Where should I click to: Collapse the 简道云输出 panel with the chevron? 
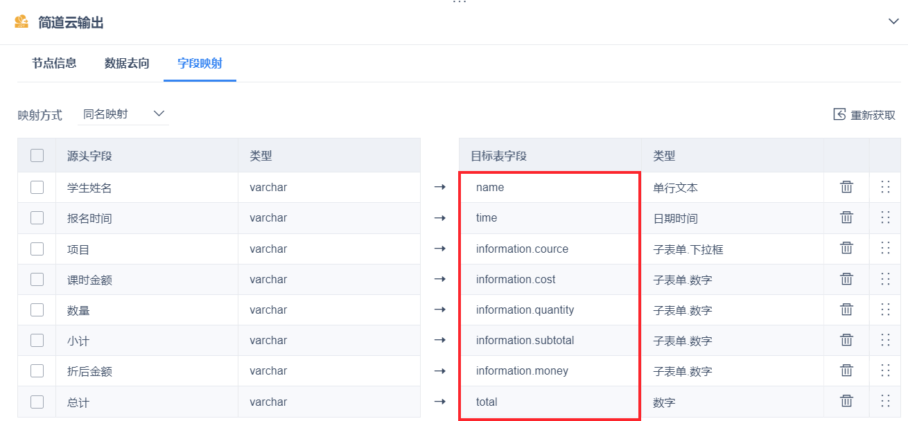click(x=893, y=21)
